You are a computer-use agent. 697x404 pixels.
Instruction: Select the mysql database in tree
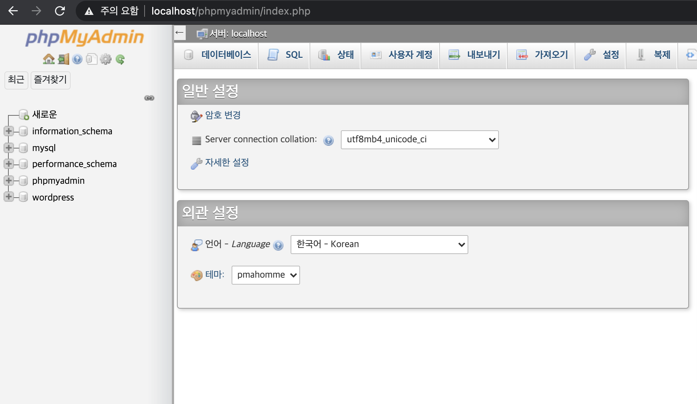click(44, 148)
